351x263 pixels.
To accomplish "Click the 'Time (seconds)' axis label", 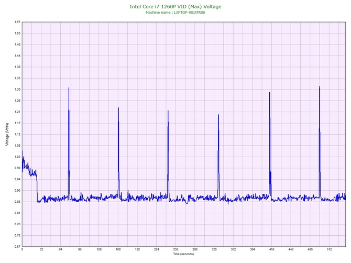I will click(x=183, y=254).
